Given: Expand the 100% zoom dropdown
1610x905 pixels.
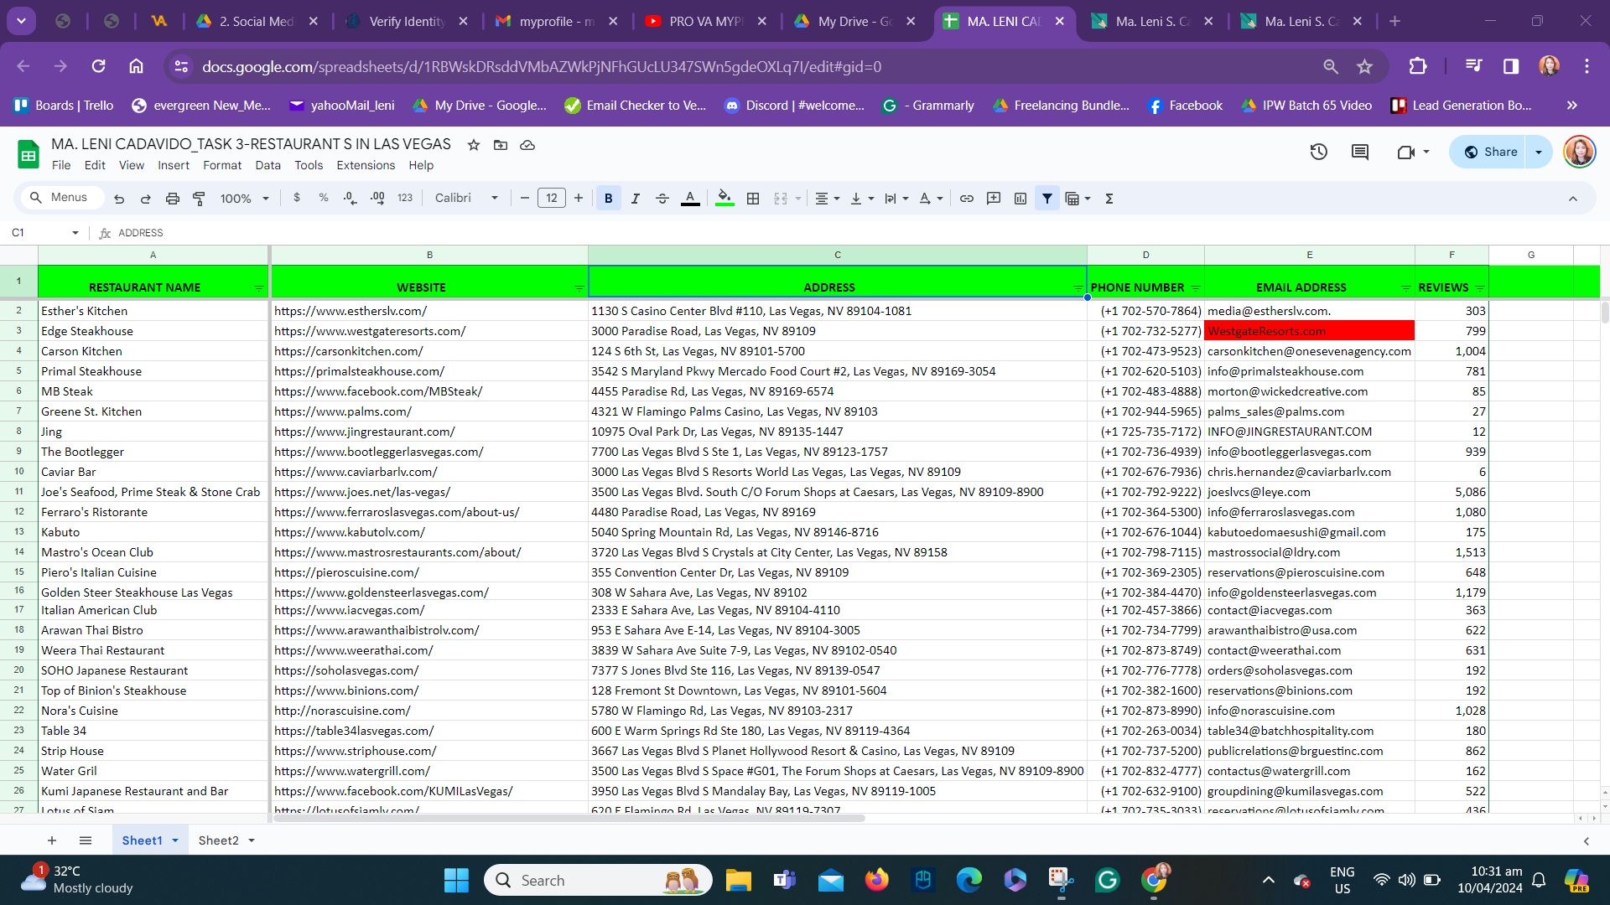Looking at the screenshot, I should 244,199.
